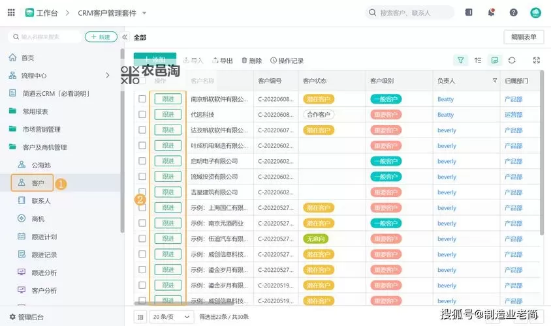Check the row for 达夜帆软软件有限公司

pos(142,130)
